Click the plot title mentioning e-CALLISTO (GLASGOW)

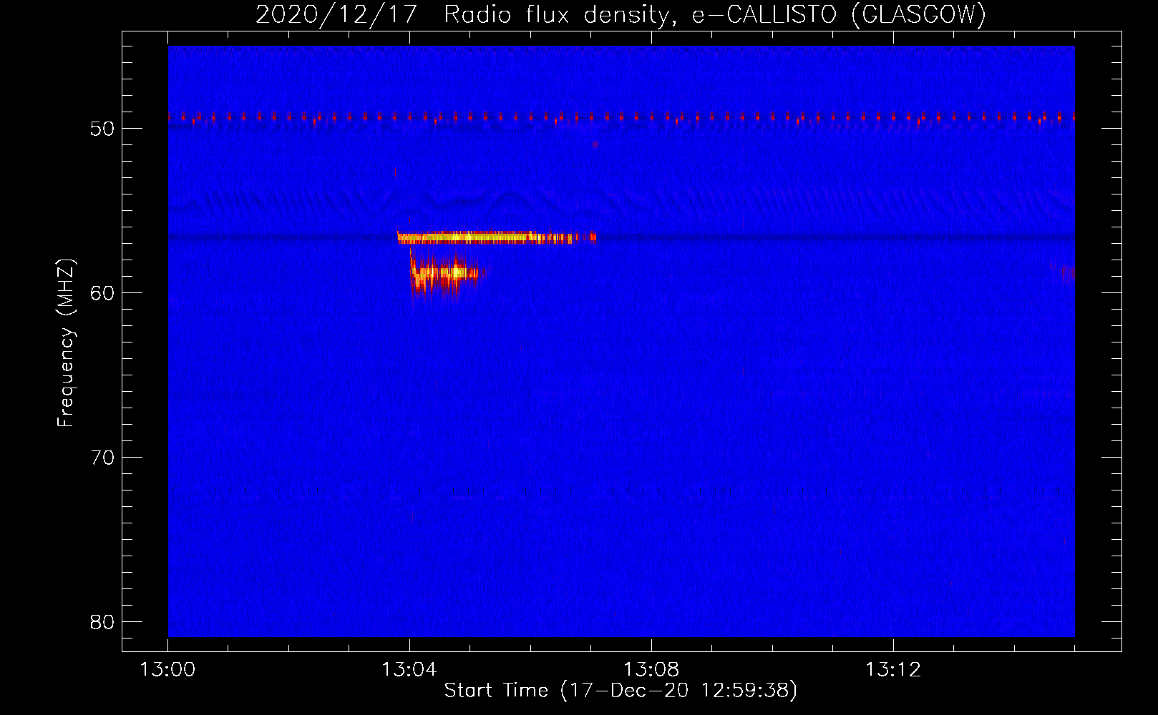click(x=621, y=15)
